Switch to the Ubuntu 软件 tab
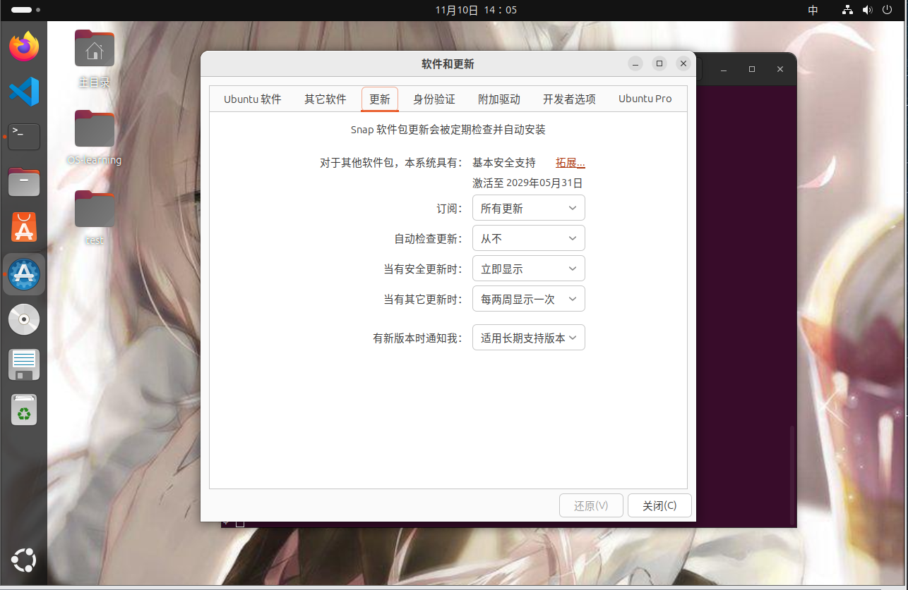This screenshot has height=590, width=908. point(253,99)
